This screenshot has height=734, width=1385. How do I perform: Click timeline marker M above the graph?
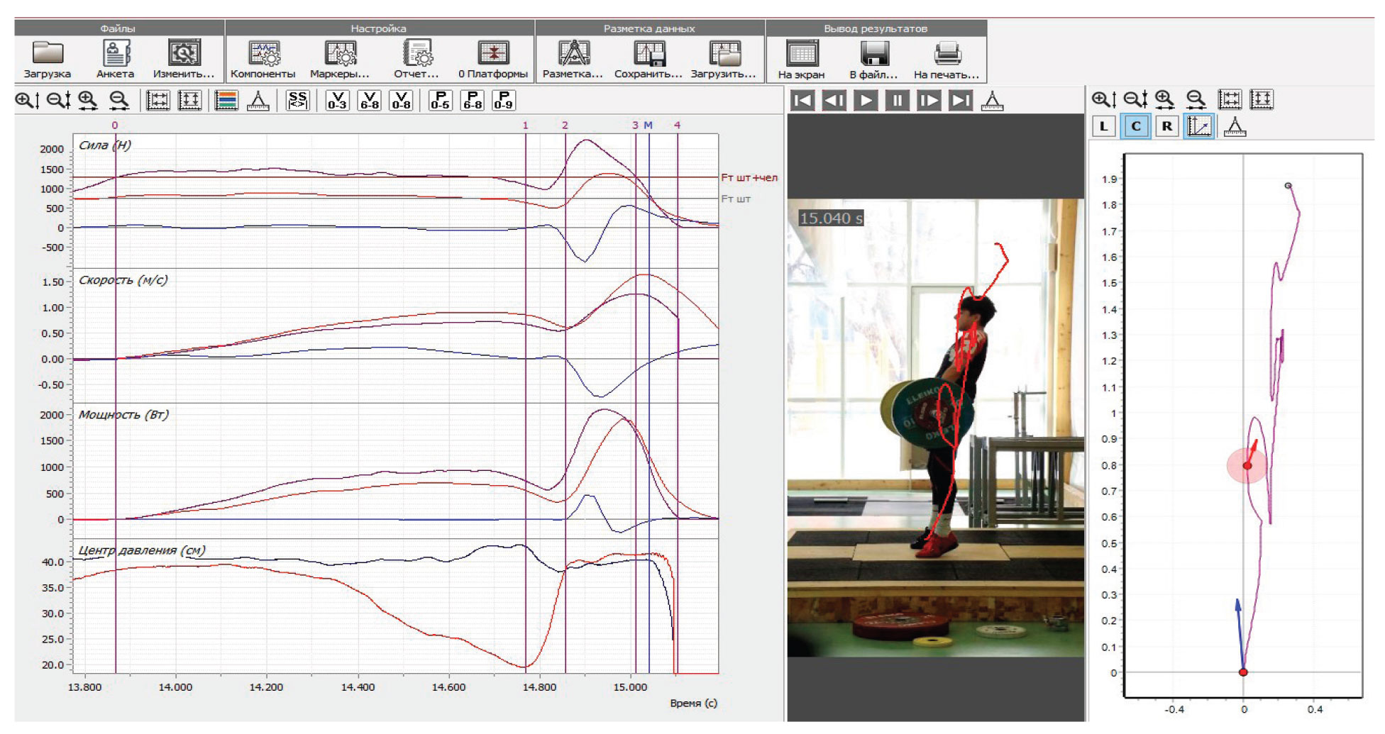[648, 125]
